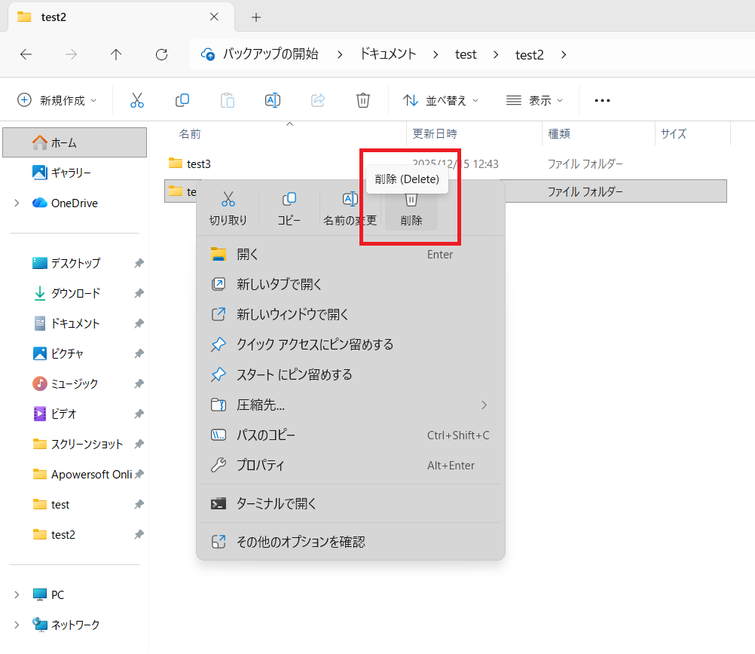Open the toolbar three-dots more menu

click(602, 100)
